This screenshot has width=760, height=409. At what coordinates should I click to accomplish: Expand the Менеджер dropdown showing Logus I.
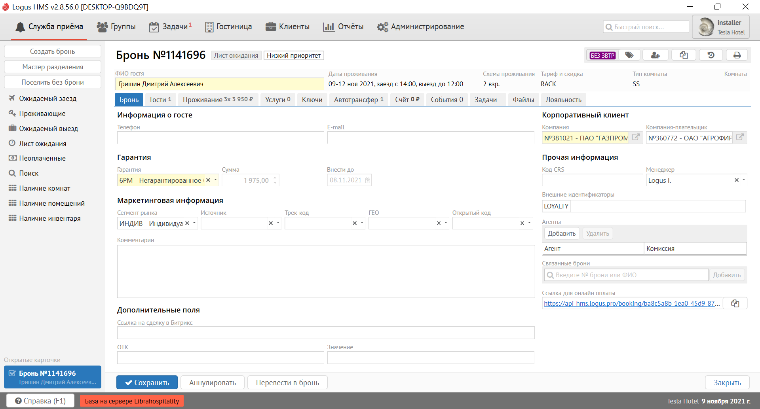(x=744, y=180)
